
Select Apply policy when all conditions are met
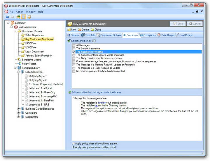(x=73, y=143)
